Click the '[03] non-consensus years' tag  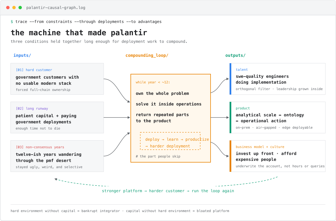[40, 147]
